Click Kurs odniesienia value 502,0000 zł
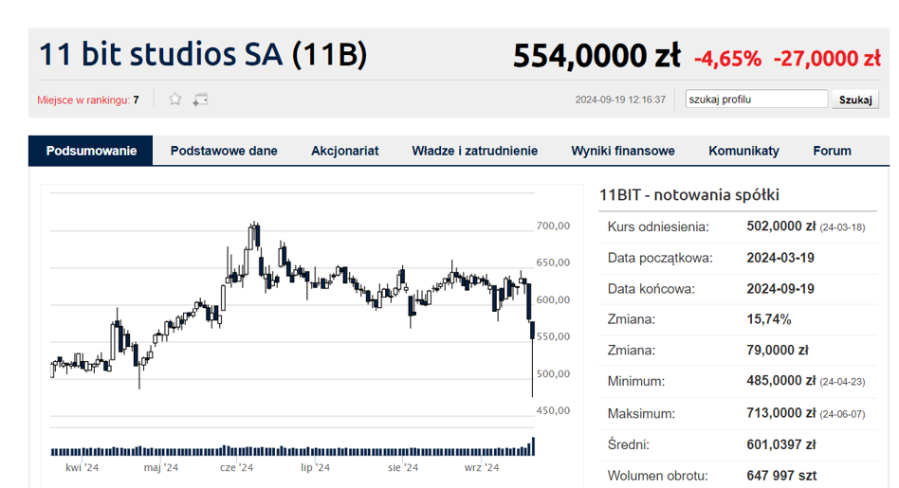 (780, 226)
